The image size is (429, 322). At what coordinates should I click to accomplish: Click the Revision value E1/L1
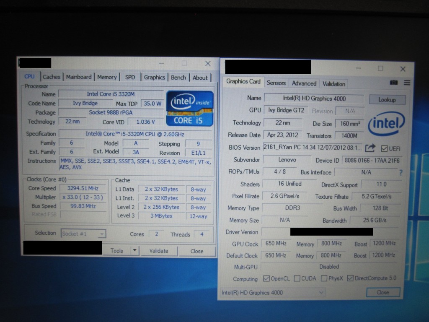[198, 153]
